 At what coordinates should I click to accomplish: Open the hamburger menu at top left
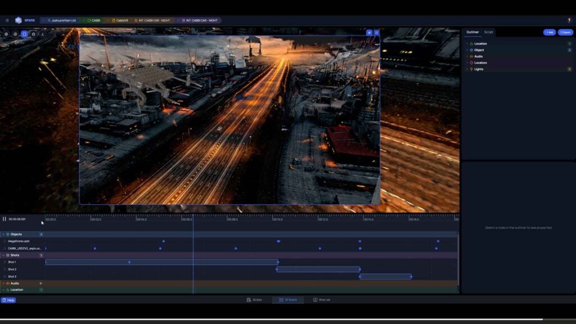click(7, 21)
